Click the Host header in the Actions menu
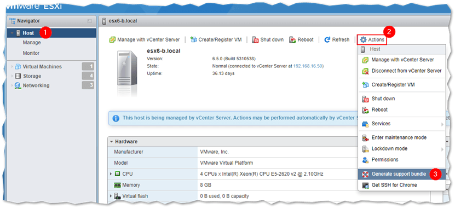This screenshot has height=208, width=455. pyautogui.click(x=401, y=49)
